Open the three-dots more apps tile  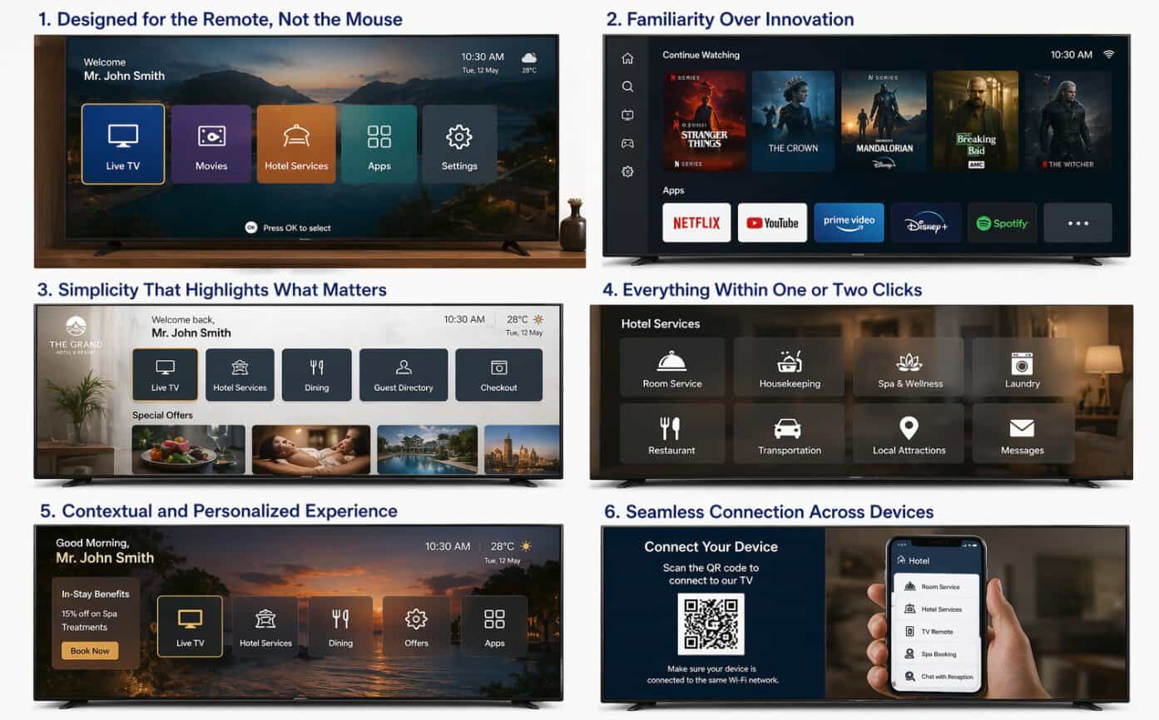1078,223
